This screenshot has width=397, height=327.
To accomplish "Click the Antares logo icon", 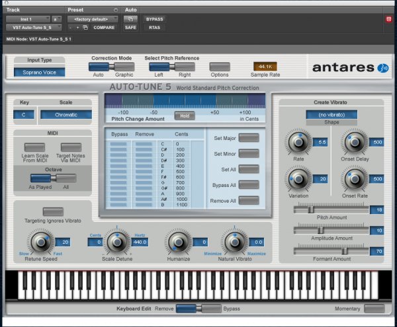I will tap(383, 68).
